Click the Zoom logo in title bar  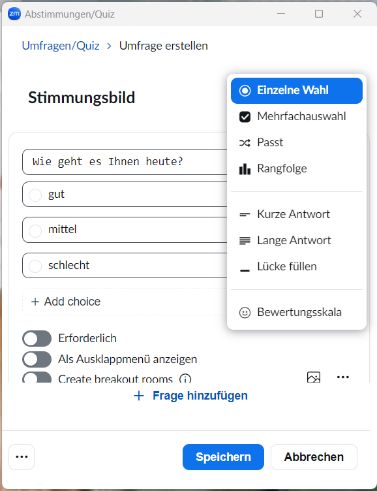click(x=14, y=14)
